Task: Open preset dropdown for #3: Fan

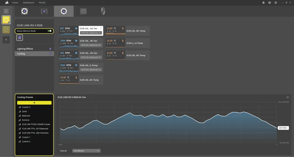Action: click(91, 57)
